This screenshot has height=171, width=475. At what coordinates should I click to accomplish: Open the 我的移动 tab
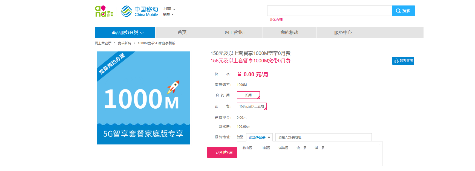(x=289, y=32)
